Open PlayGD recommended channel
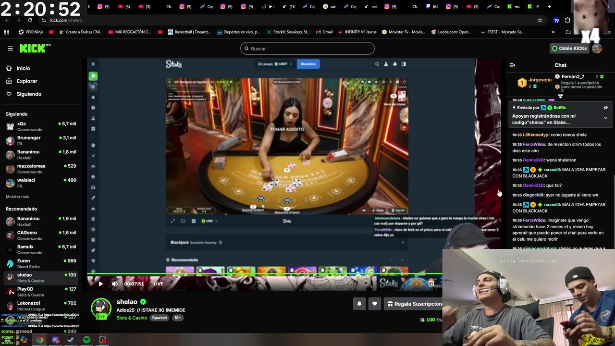Image resolution: width=615 pixels, height=346 pixels. (41, 292)
